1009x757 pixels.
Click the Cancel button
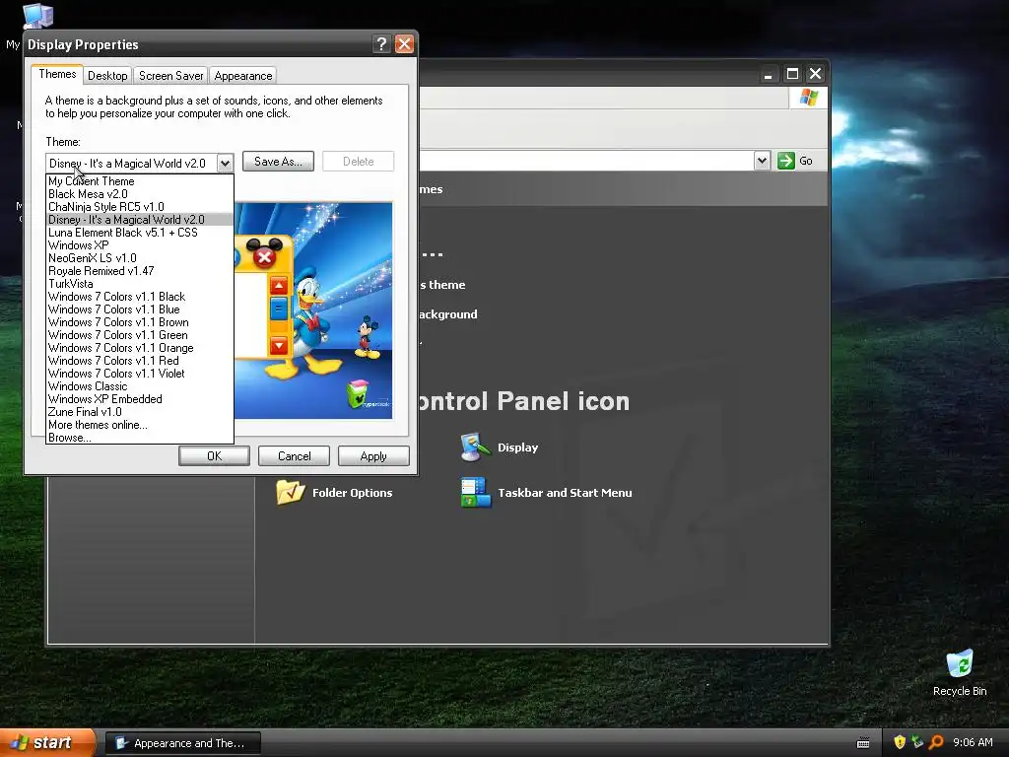[294, 455]
